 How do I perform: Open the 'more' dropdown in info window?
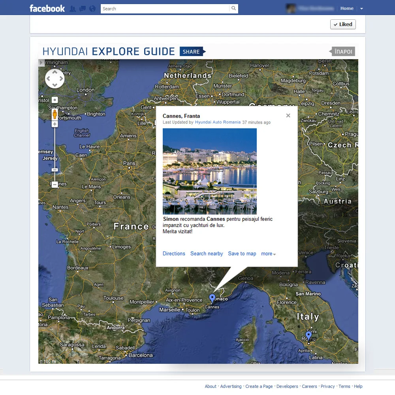click(x=268, y=254)
